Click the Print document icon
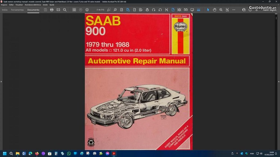 (52, 10)
